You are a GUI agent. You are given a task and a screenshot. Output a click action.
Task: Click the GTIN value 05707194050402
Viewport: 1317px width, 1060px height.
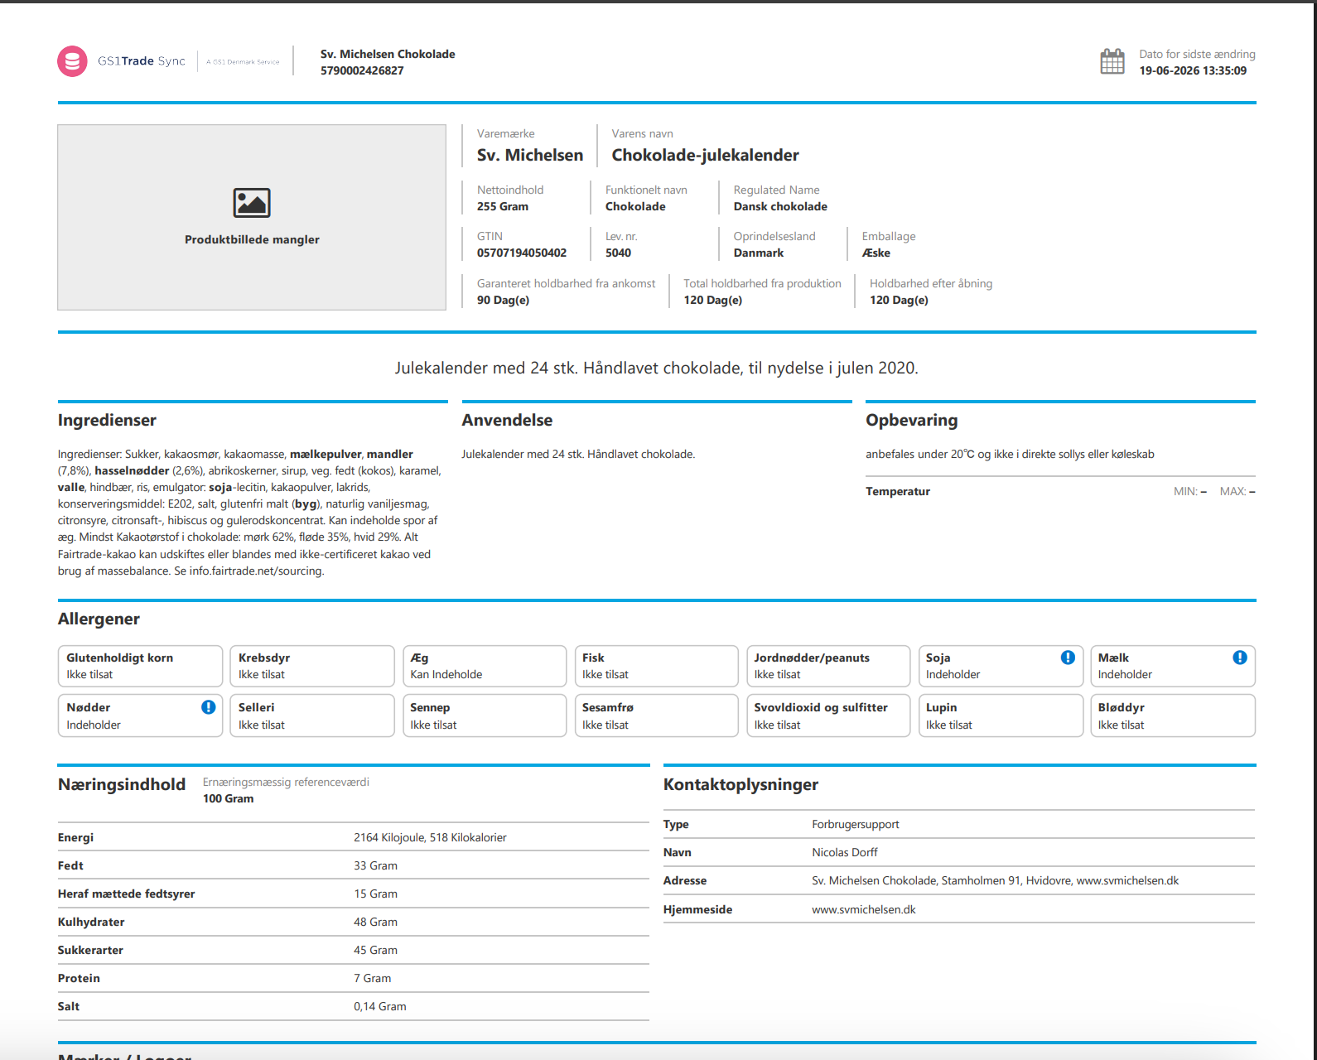click(x=522, y=253)
